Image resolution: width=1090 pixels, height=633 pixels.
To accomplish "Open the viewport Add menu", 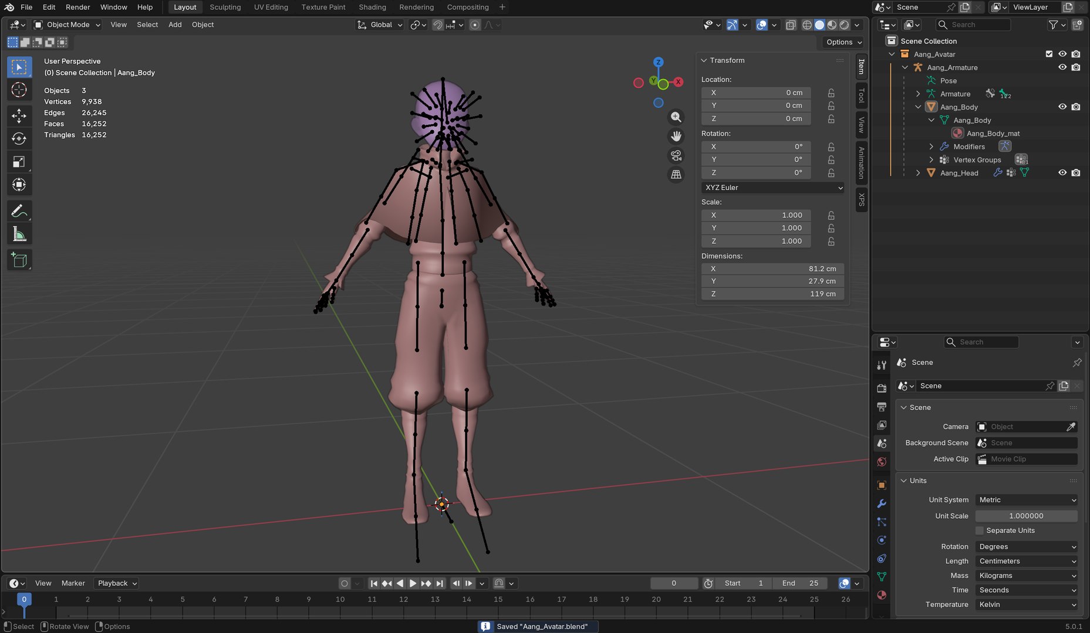I will (x=175, y=25).
